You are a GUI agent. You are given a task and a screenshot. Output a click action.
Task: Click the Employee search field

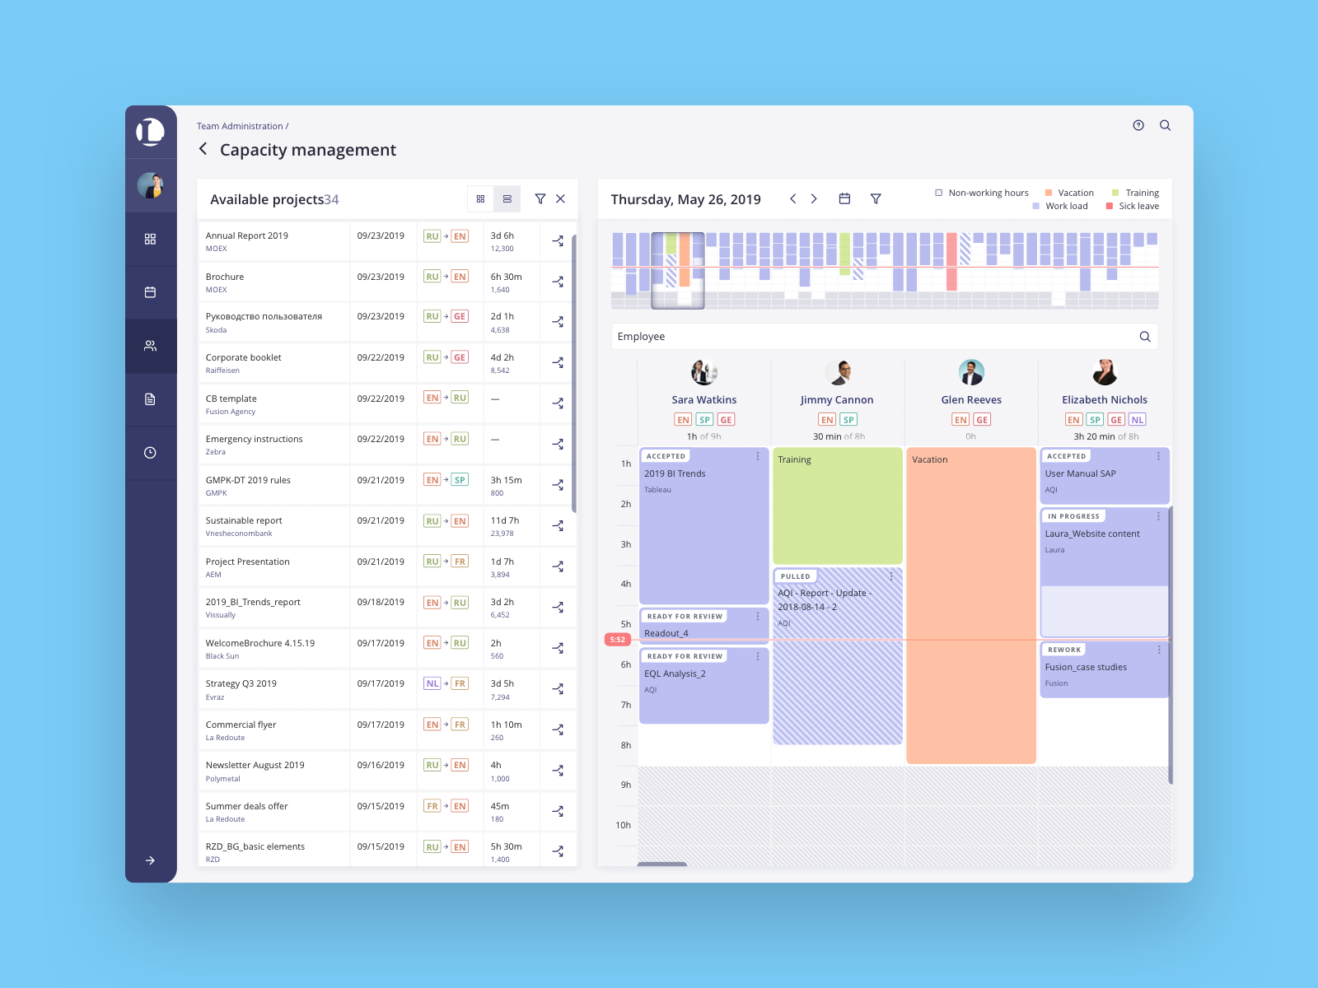(884, 337)
